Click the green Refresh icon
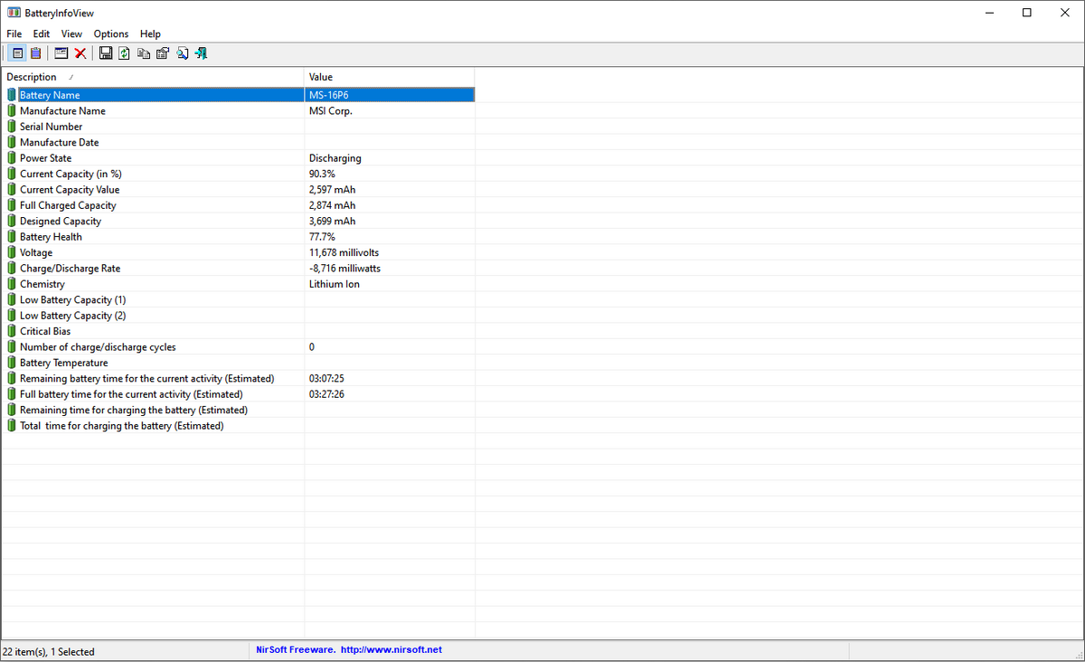This screenshot has width=1085, height=662. click(x=125, y=53)
